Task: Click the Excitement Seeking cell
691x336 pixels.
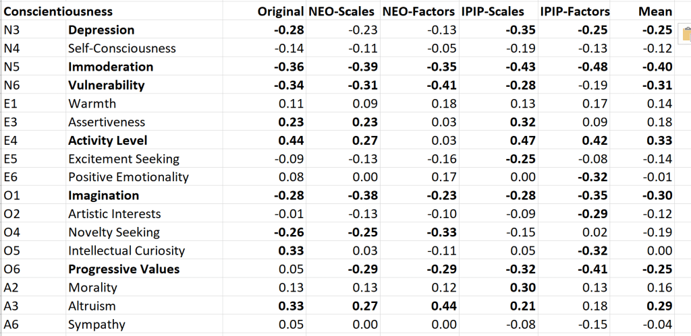Action: [123, 159]
